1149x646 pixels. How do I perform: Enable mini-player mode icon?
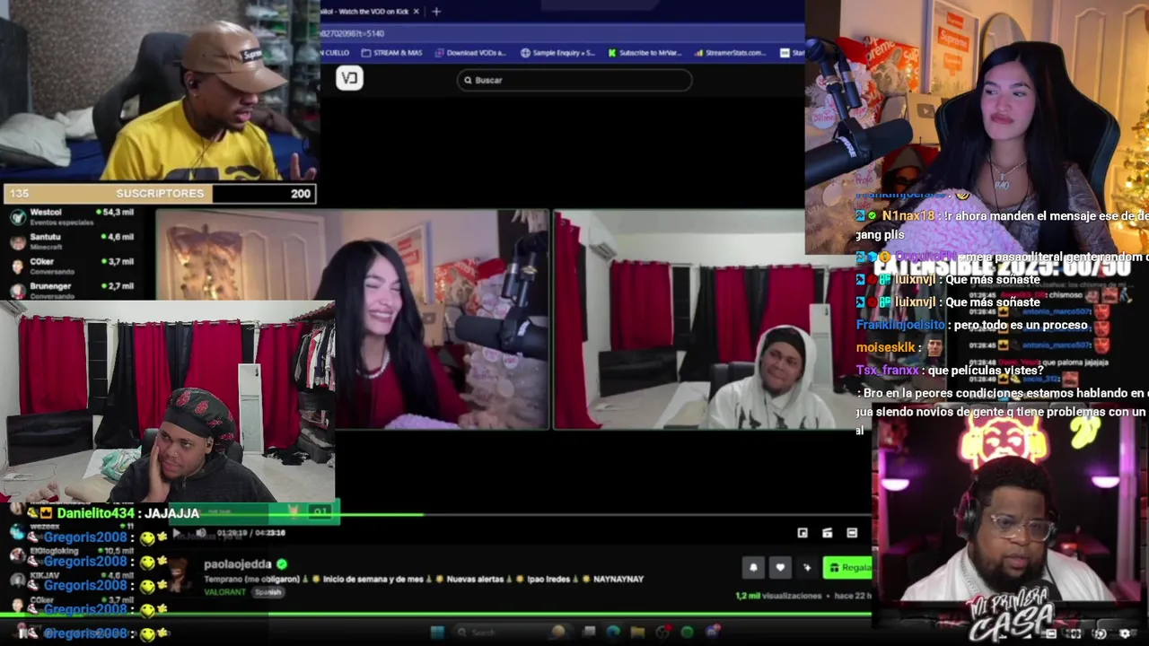click(803, 533)
